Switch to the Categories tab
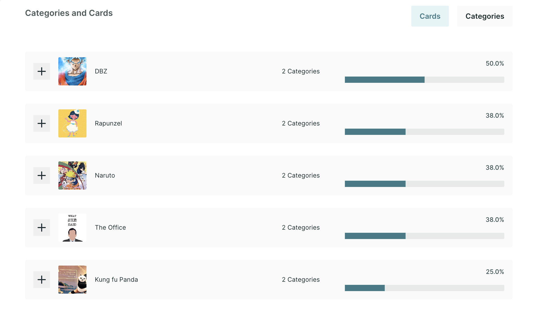 (x=485, y=16)
